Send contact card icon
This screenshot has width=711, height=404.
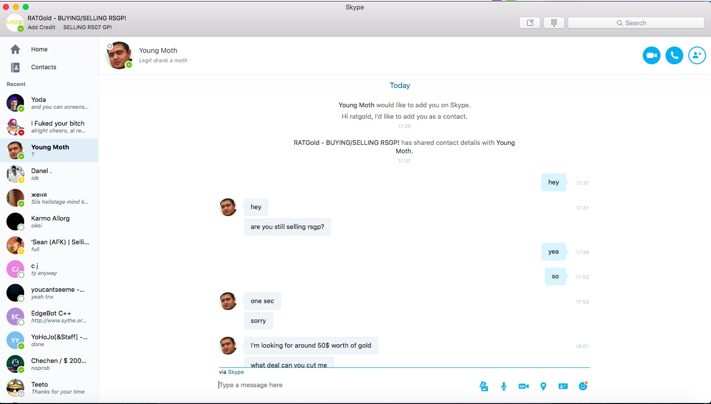[x=563, y=386]
